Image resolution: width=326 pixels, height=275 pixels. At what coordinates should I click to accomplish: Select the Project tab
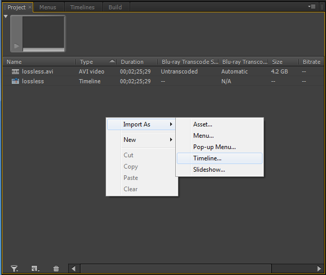click(16, 7)
